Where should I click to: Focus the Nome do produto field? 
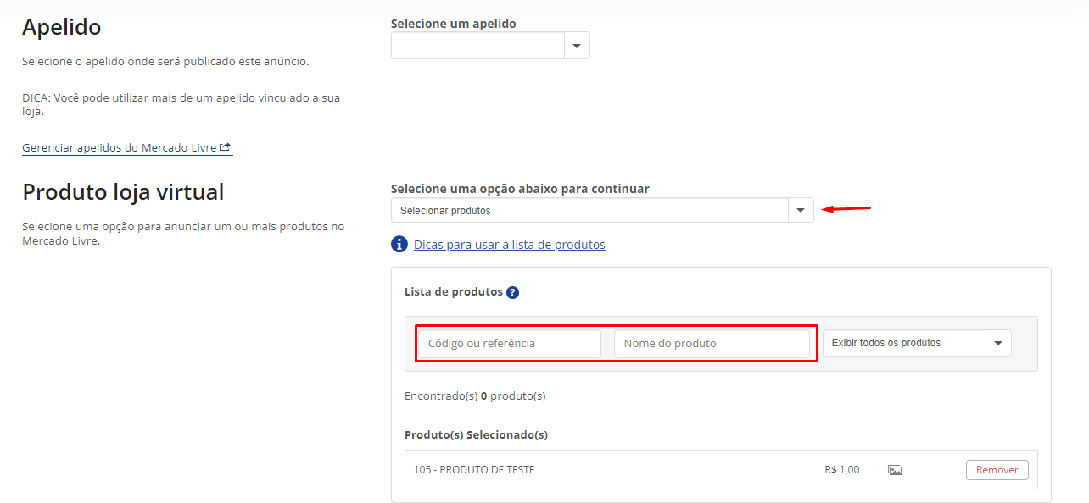712,344
